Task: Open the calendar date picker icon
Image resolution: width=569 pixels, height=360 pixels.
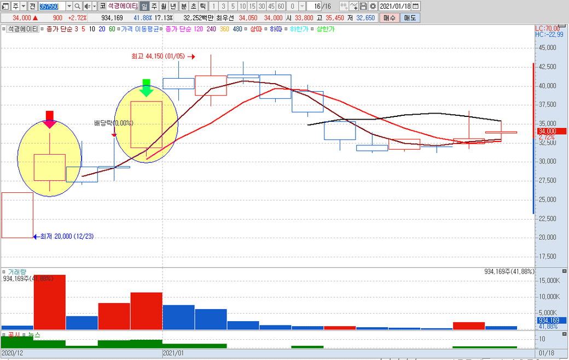Action: (x=416, y=6)
